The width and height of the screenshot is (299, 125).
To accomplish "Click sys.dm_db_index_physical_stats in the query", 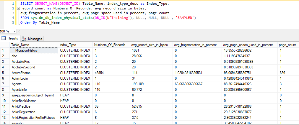I will (61, 18).
